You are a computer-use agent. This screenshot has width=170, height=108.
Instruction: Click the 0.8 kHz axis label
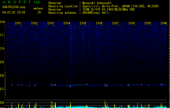pos(2,76)
